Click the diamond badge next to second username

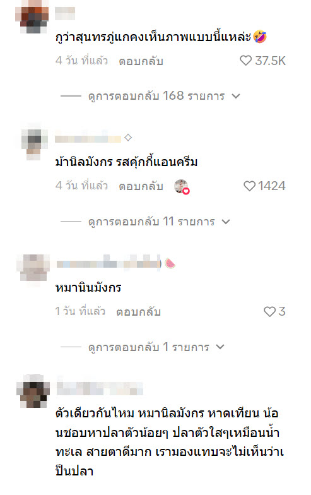(x=127, y=138)
